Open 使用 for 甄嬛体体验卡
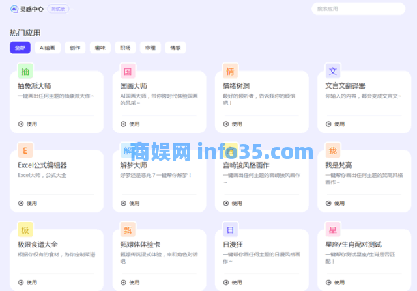 pyautogui.click(x=130, y=283)
